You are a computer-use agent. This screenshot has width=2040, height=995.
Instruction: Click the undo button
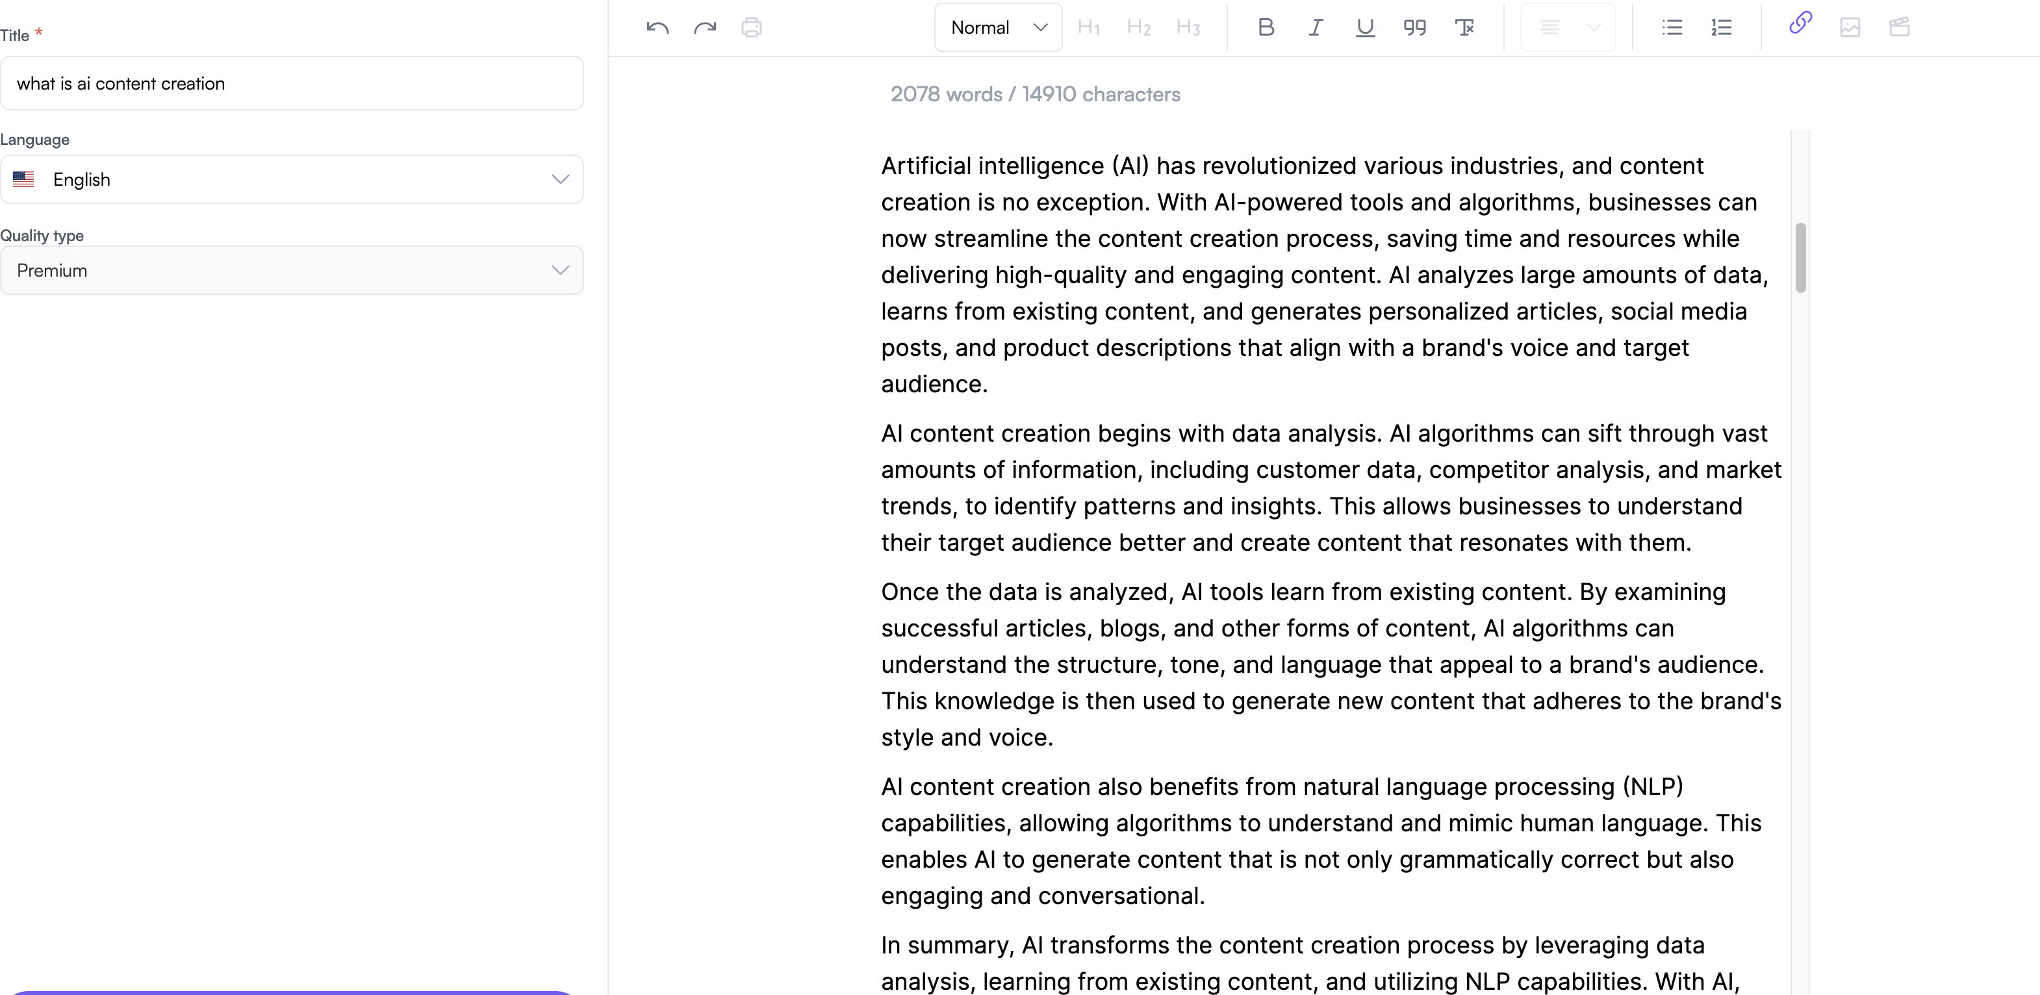point(658,27)
